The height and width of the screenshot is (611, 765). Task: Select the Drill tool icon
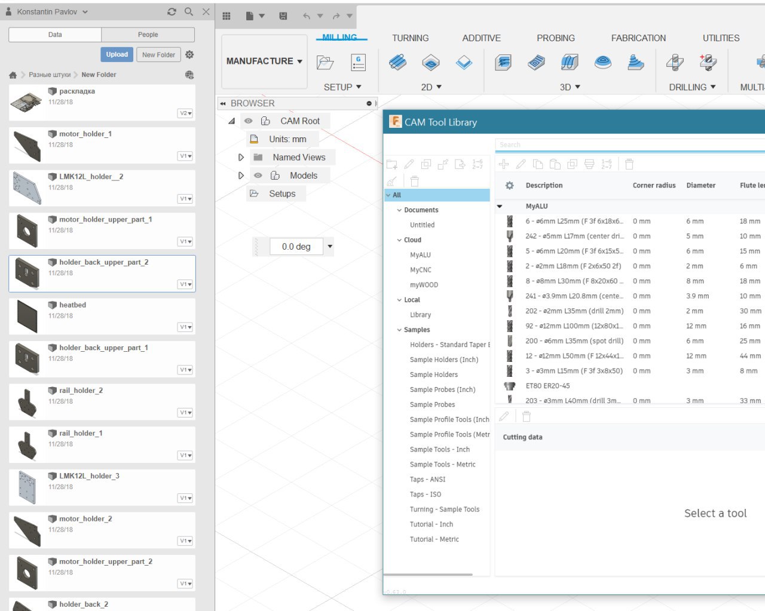click(x=675, y=62)
